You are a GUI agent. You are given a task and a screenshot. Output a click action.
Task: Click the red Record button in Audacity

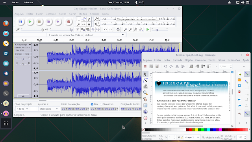(x=69, y=22)
